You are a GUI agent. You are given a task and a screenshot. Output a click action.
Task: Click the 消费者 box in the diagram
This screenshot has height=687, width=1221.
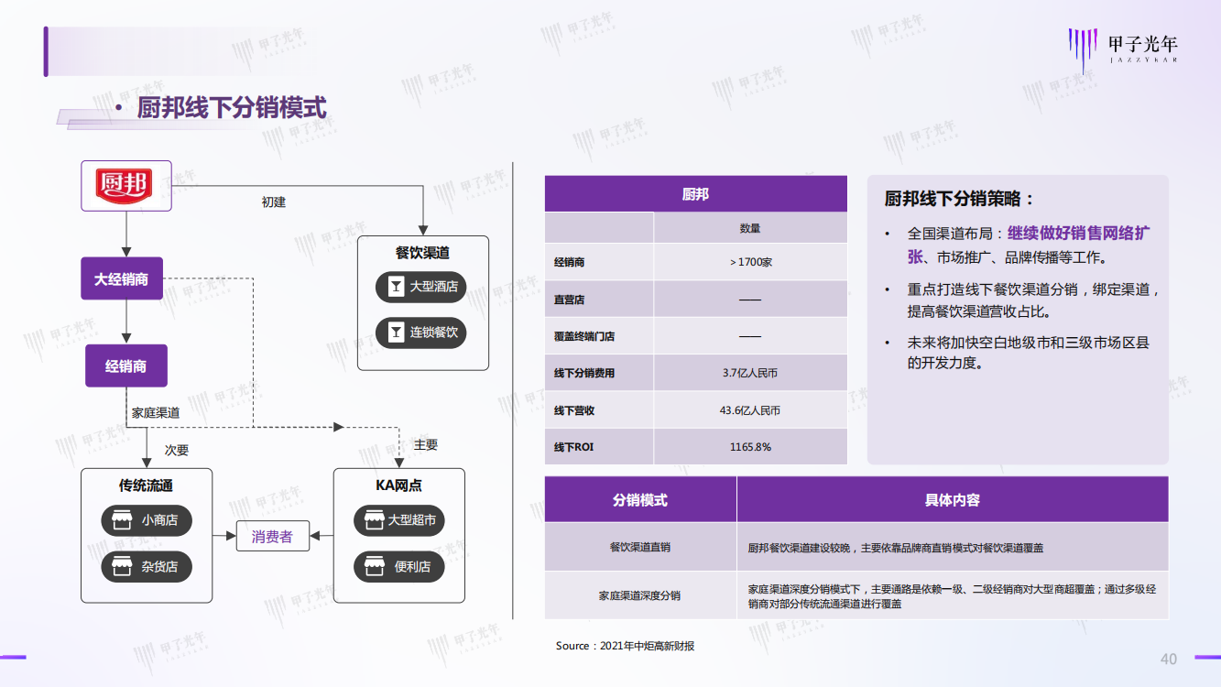point(272,536)
